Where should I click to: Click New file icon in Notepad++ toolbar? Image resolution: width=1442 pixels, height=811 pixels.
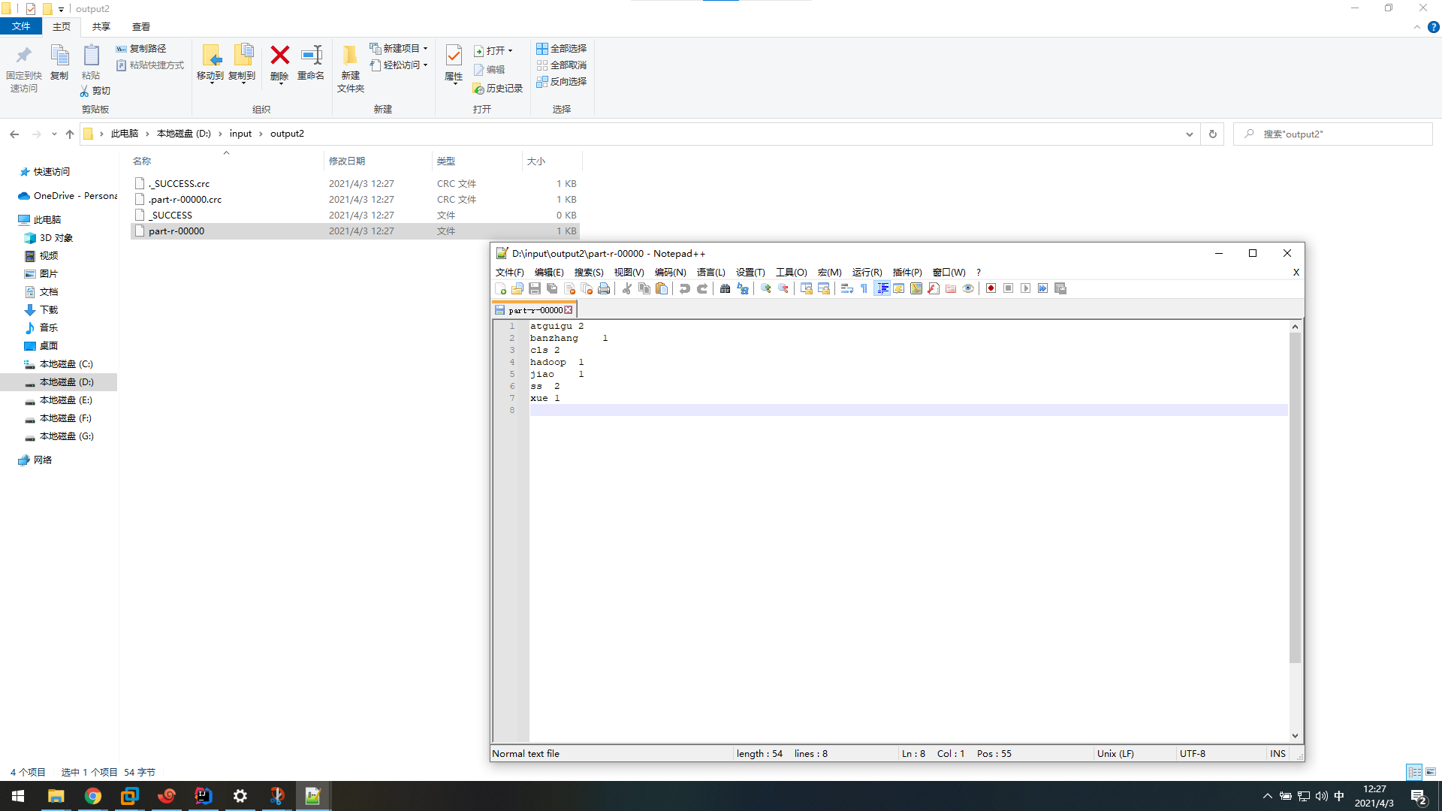click(501, 288)
